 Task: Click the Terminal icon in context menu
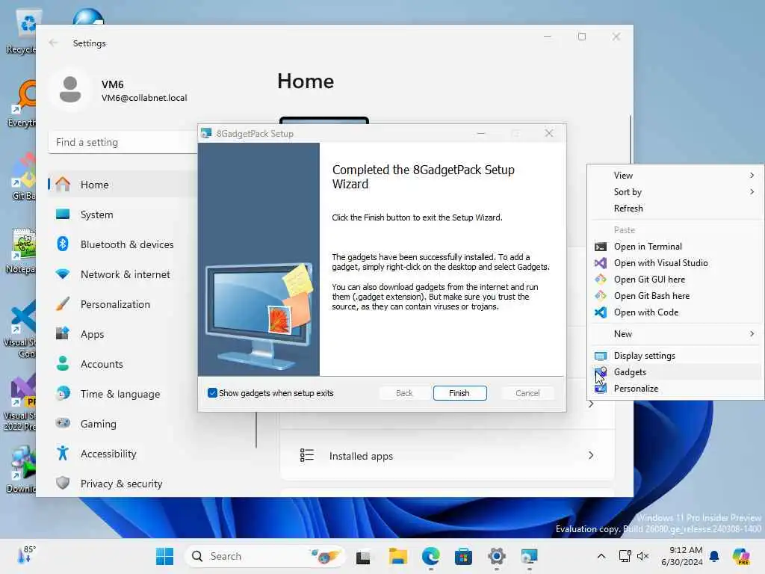coord(601,247)
